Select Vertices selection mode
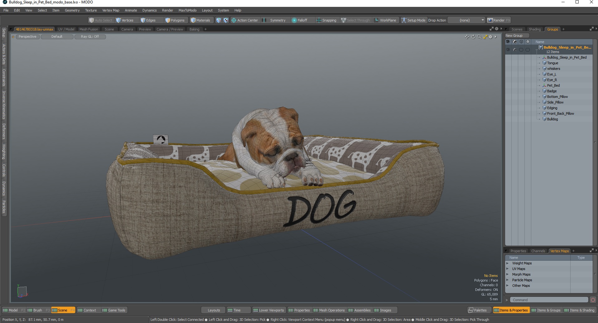The width and height of the screenshot is (598, 323). click(x=125, y=20)
